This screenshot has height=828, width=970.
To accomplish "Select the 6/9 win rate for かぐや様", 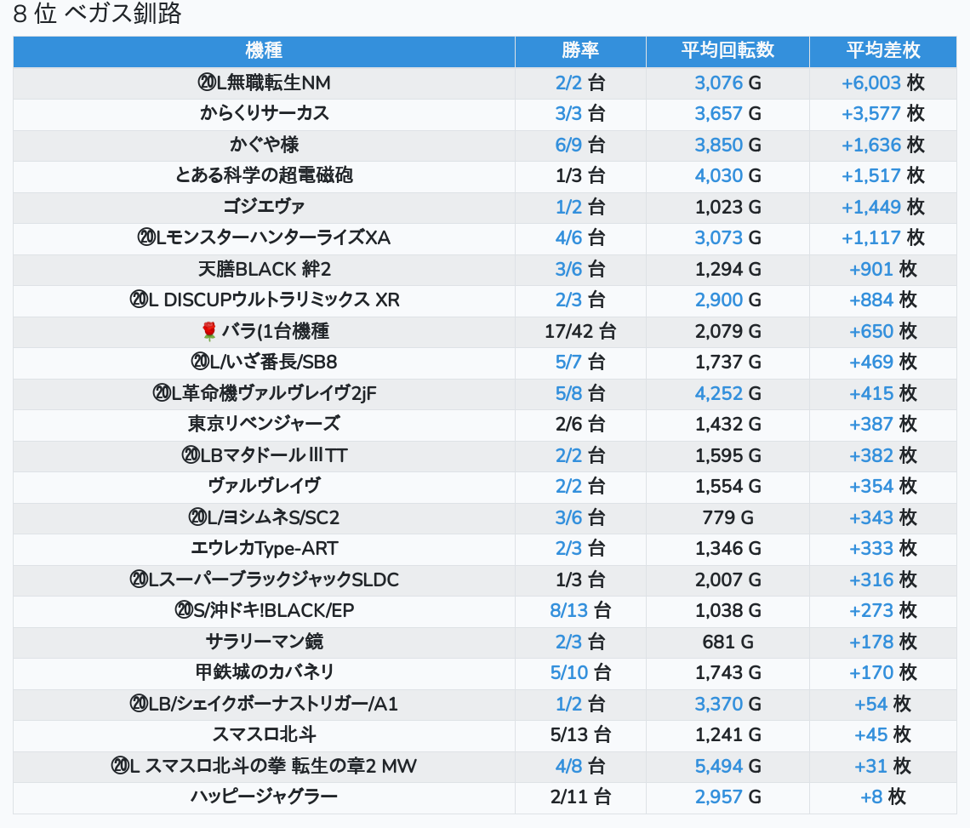I will coord(568,146).
